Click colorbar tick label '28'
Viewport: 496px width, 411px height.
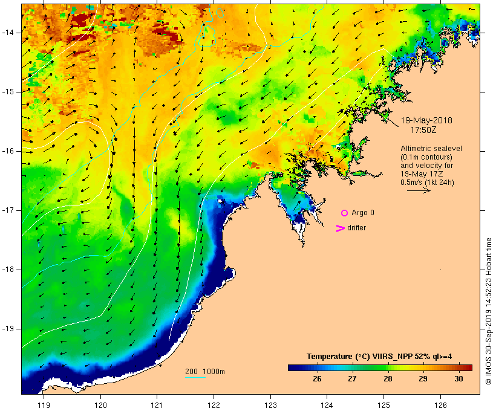(x=388, y=379)
